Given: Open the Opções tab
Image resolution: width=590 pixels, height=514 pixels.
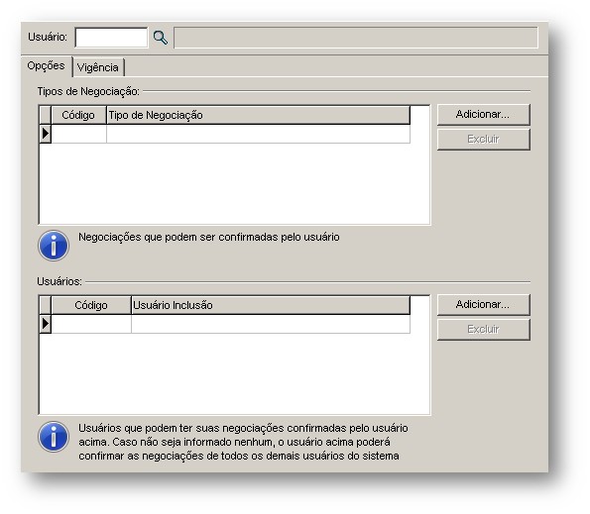Looking at the screenshot, I should (x=47, y=66).
